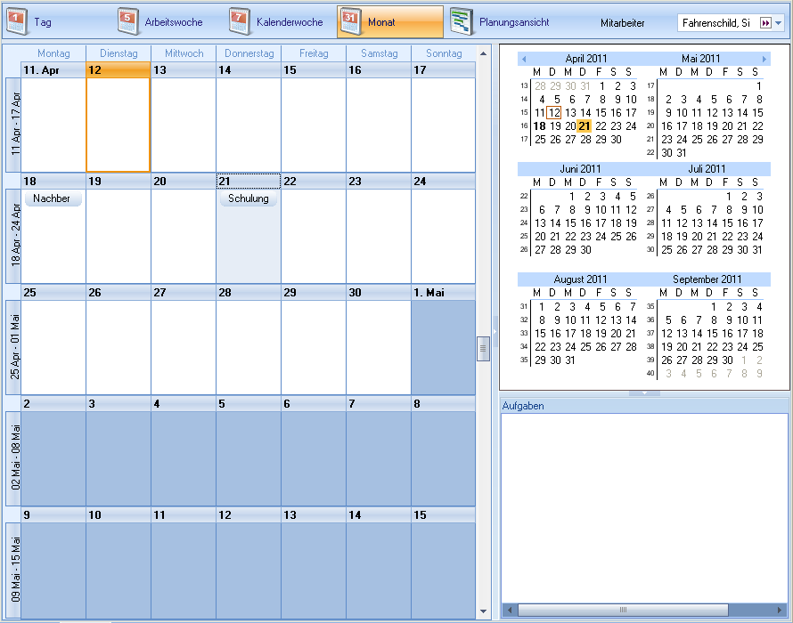The image size is (793, 623).
Task: Click the vertical splitter handle beside calendar
Action: click(x=484, y=348)
